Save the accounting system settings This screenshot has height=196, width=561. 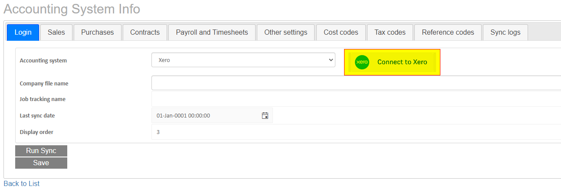[x=41, y=163]
